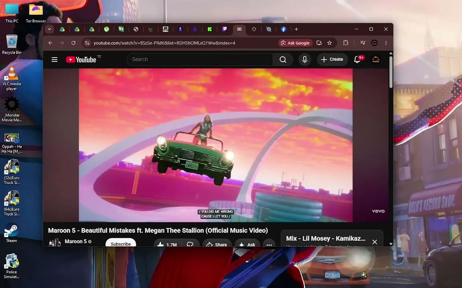Image resolution: width=462 pixels, height=288 pixels.
Task: Expand the tab search dropdown arrow
Action: [49, 29]
